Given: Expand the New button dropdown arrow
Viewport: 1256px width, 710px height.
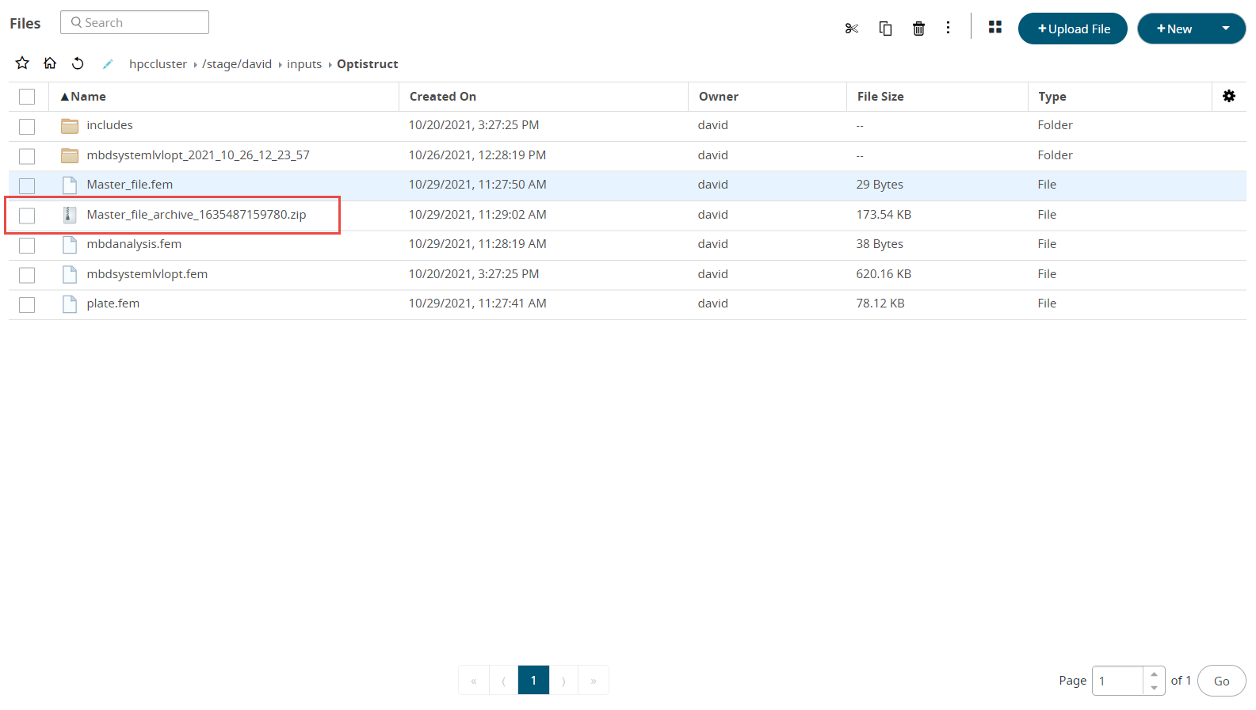Looking at the screenshot, I should point(1226,29).
